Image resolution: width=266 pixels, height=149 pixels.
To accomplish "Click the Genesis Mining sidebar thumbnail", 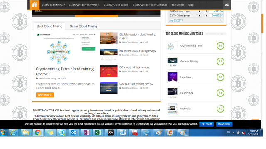I will (x=173, y=62).
